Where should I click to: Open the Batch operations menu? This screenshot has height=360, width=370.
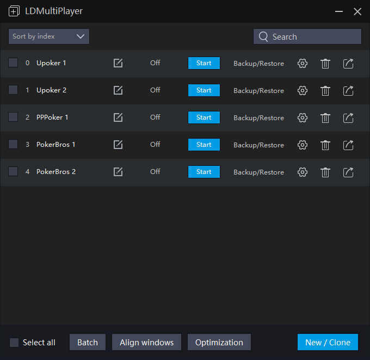click(x=87, y=343)
